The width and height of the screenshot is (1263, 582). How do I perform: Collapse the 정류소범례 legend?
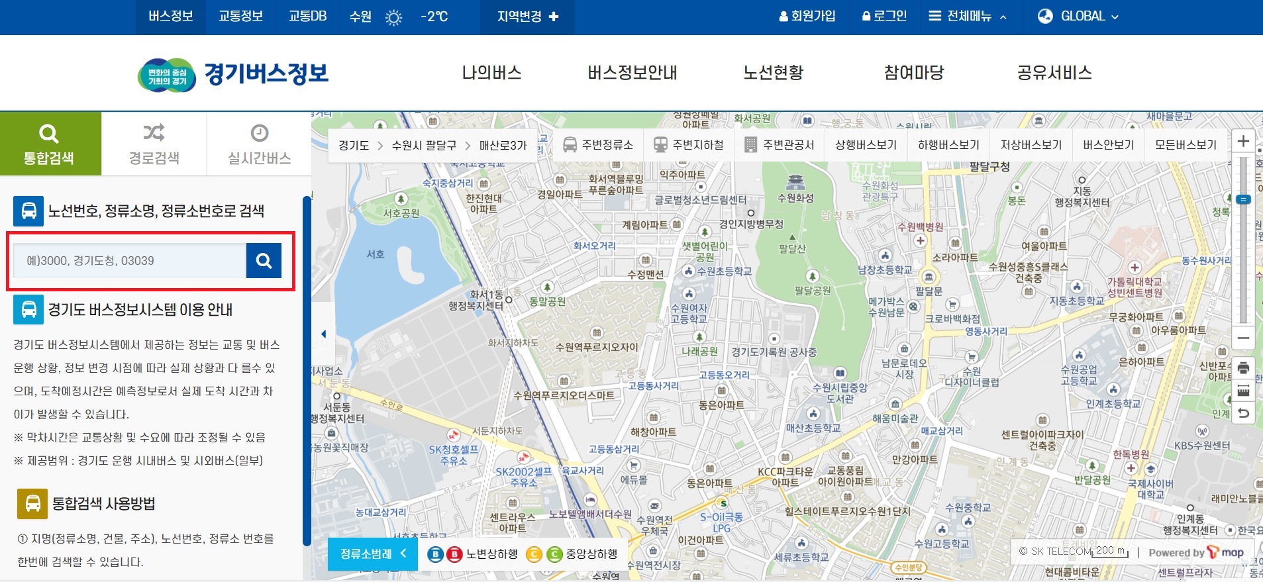(373, 554)
